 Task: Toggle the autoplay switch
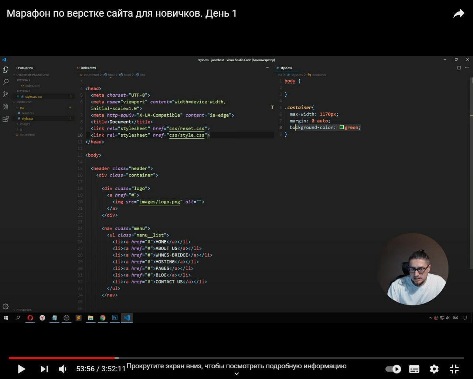[x=393, y=369]
